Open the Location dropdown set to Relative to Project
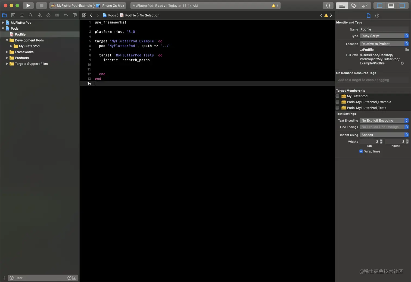The width and height of the screenshot is (411, 282). 384,44
